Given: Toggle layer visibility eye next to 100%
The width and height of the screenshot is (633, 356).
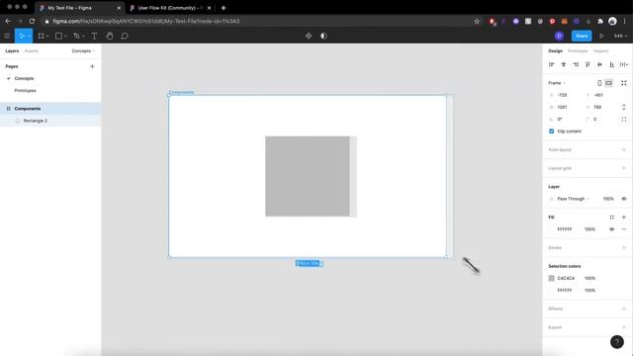Looking at the screenshot, I should tap(624, 199).
